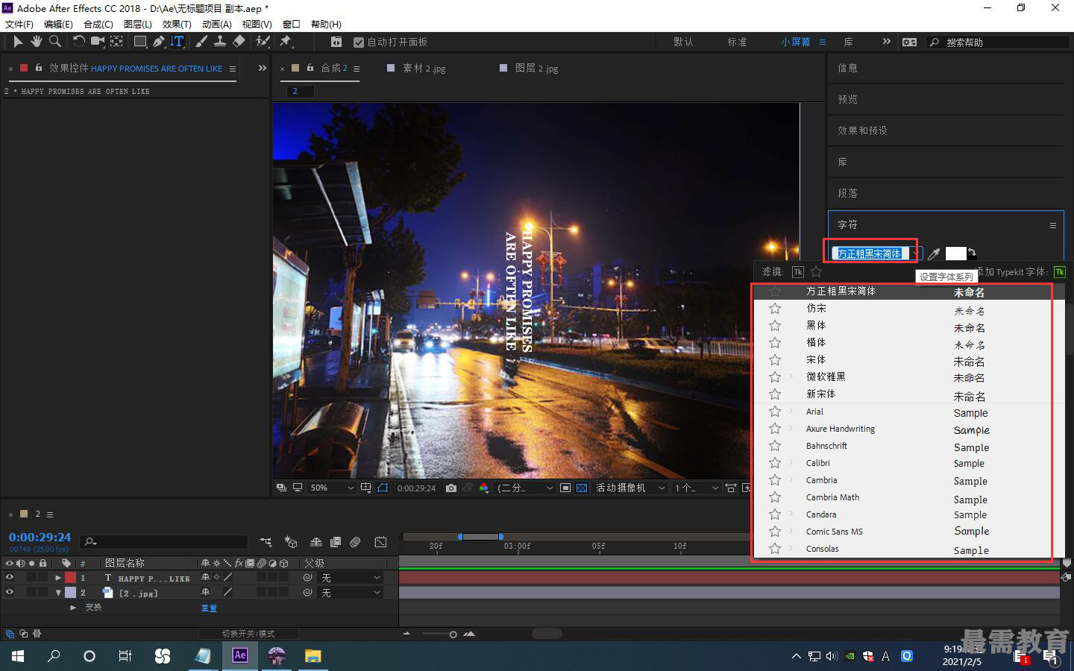Click the Draft 3D icon in timeline
This screenshot has height=671, width=1074.
(291, 542)
